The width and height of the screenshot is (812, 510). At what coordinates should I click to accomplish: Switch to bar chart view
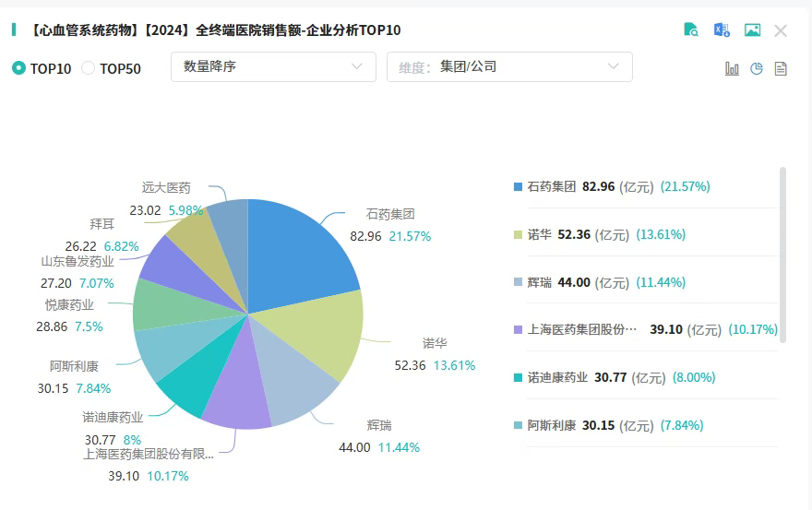[x=732, y=68]
